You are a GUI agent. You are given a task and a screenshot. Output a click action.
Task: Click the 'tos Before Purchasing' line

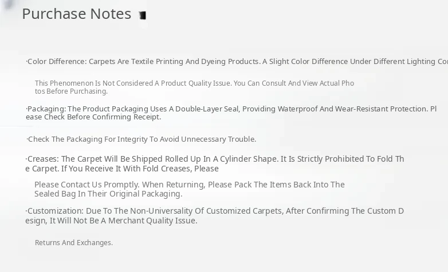coord(71,91)
